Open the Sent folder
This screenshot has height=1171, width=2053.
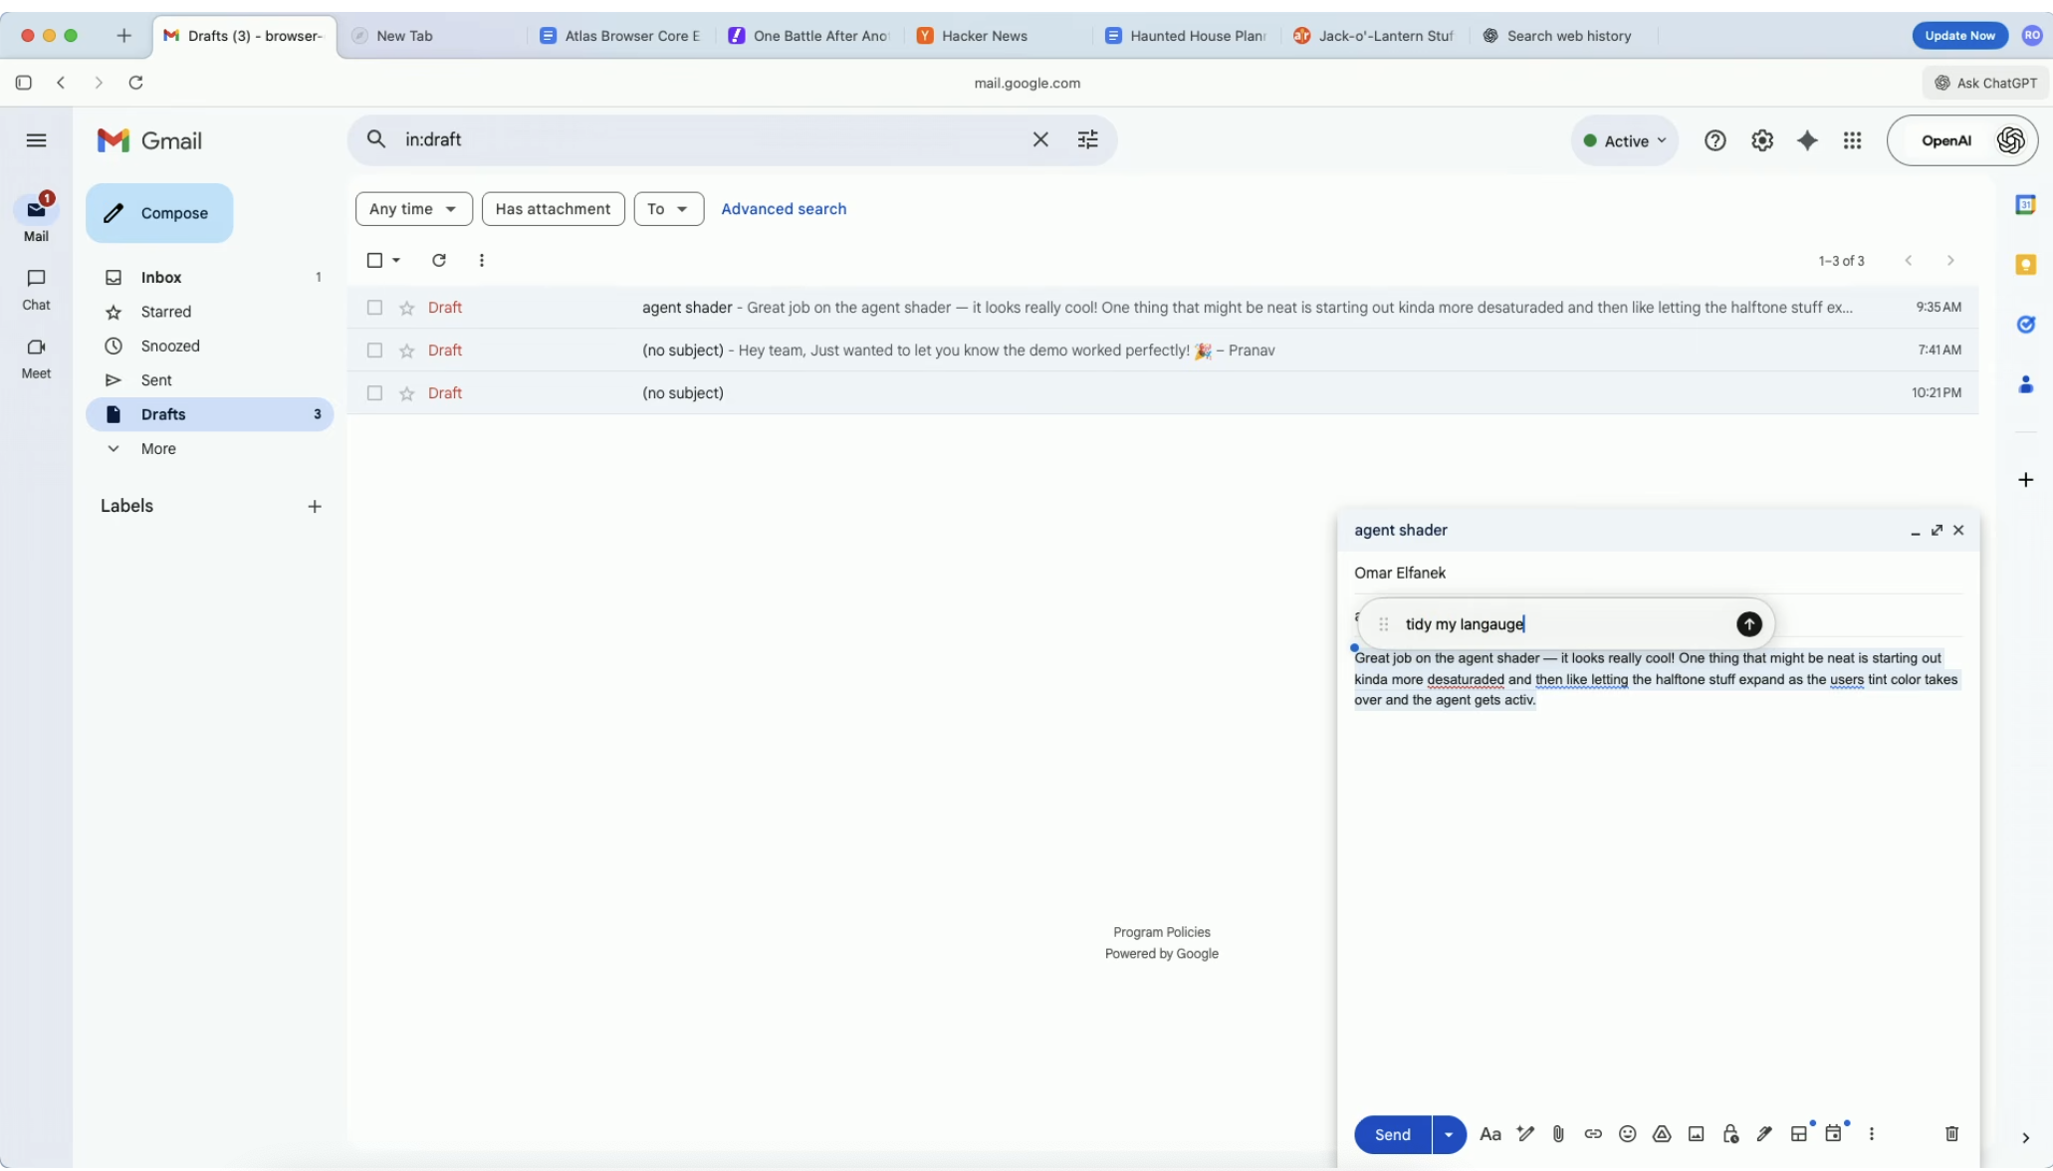tap(156, 380)
